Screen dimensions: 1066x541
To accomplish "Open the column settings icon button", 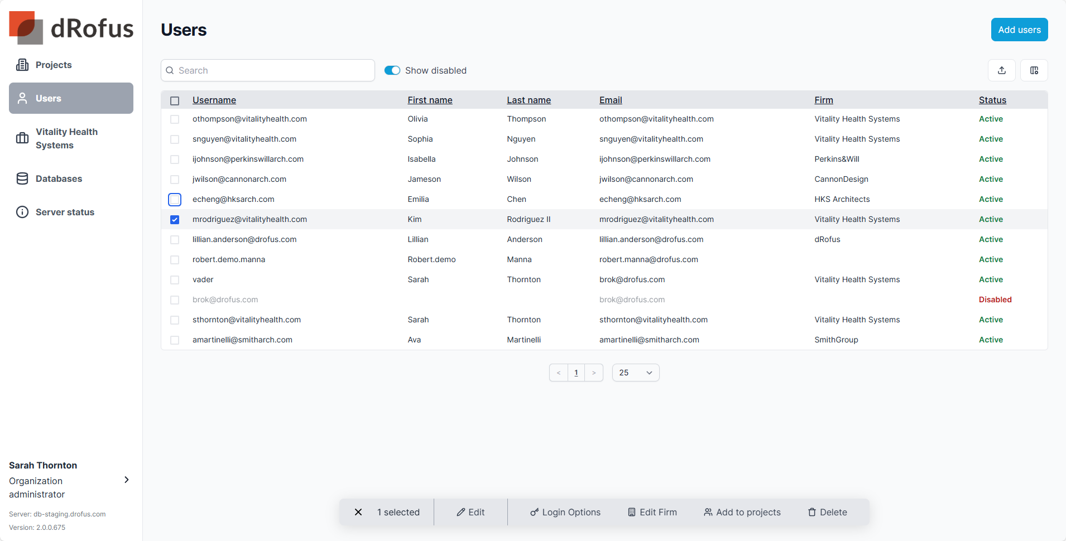I will (x=1034, y=70).
